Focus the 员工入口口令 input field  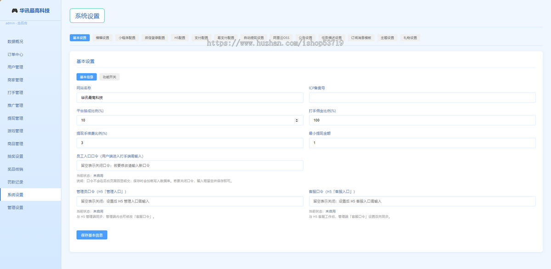click(x=190, y=165)
